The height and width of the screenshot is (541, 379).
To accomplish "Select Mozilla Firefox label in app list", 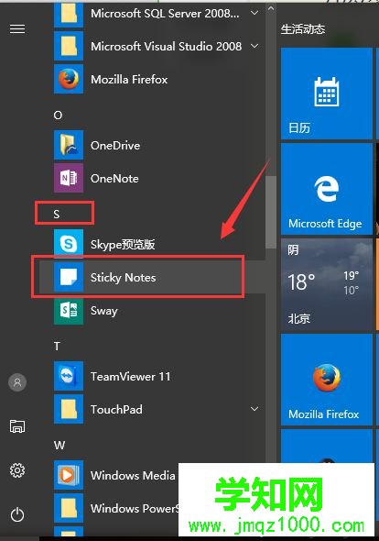I will coord(129,80).
